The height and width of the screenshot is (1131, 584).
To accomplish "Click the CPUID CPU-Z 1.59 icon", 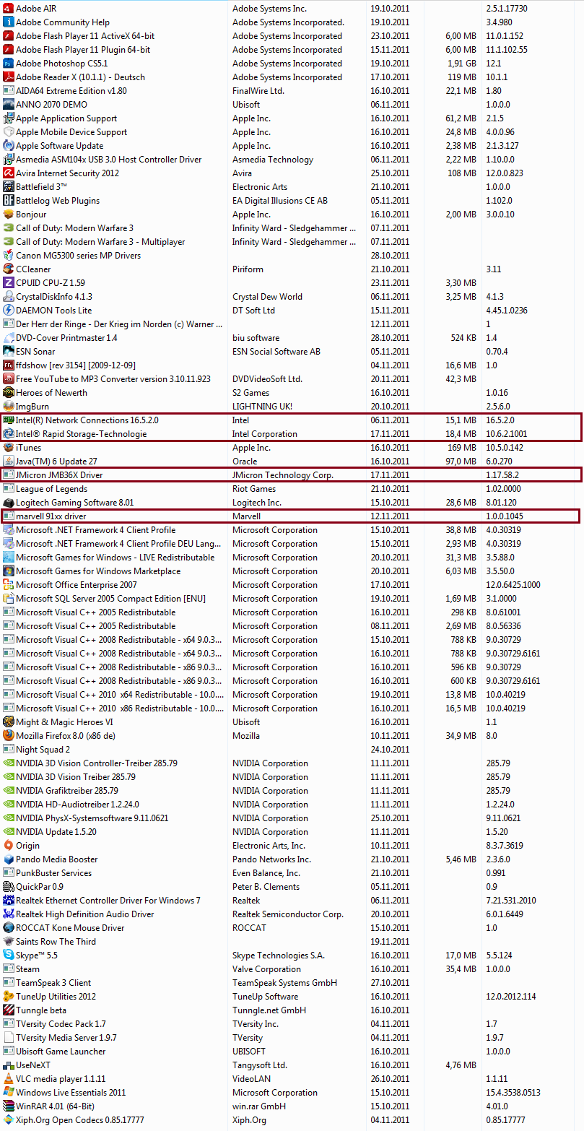I will [9, 283].
